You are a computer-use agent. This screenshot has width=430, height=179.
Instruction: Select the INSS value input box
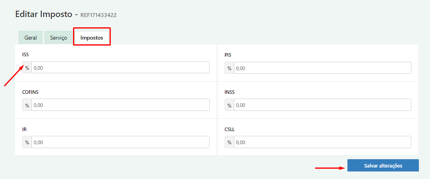[x=322, y=105]
